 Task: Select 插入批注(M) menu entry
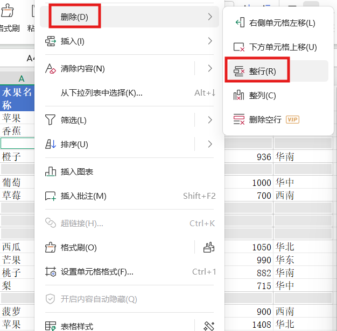129,196
